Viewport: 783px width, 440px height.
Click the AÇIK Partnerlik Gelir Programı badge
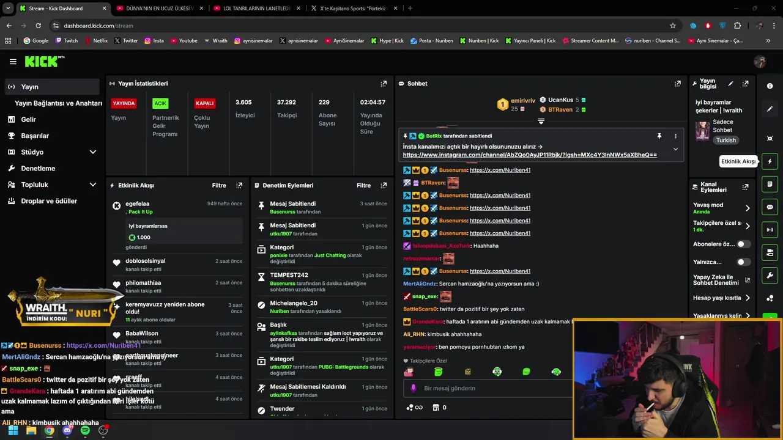coord(160,103)
